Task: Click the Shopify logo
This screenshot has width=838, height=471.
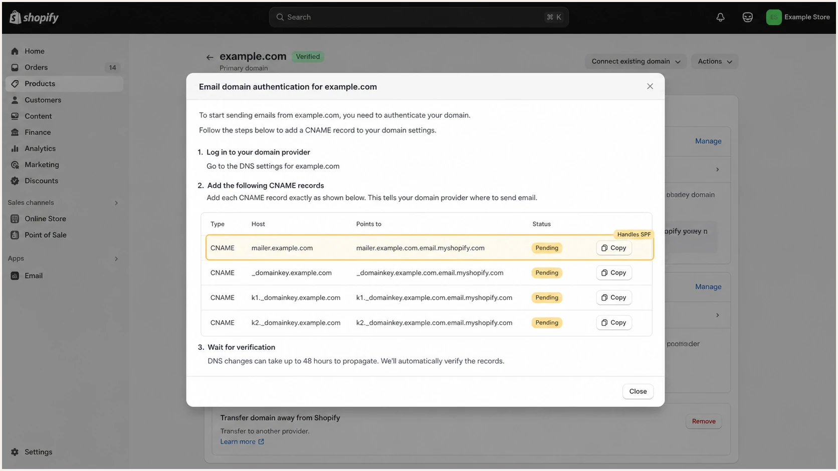Action: pyautogui.click(x=34, y=18)
